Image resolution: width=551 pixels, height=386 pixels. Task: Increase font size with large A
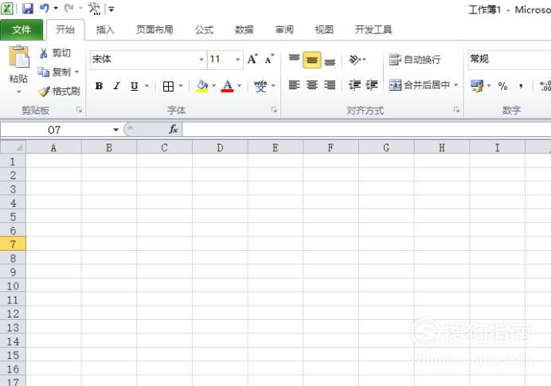pos(252,59)
